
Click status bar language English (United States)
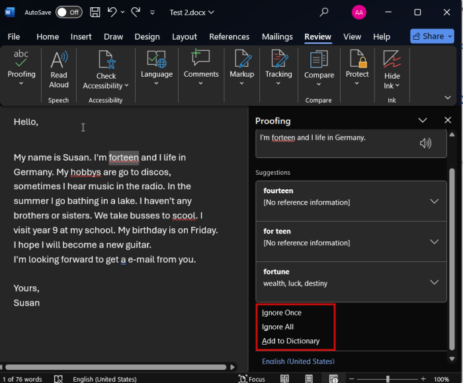pos(105,379)
